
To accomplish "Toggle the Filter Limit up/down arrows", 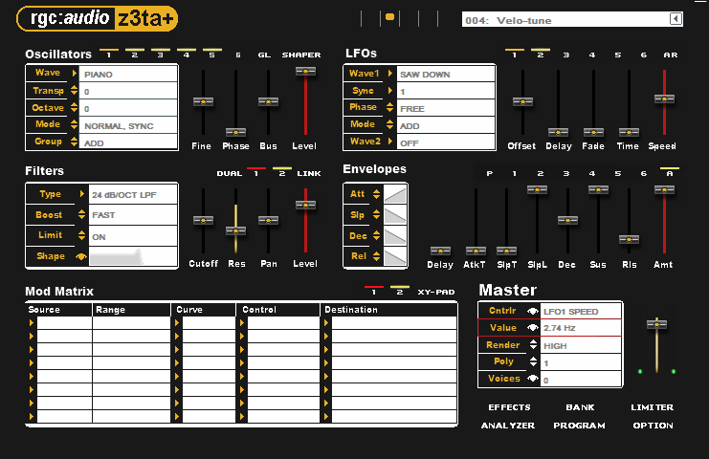I will (82, 235).
